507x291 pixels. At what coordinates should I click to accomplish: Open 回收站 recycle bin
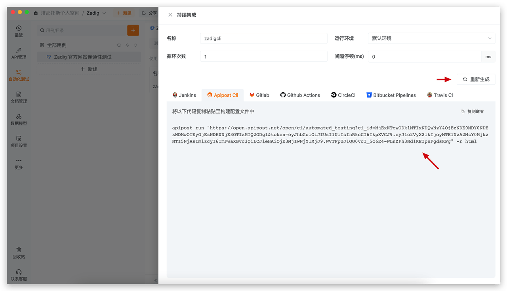tap(19, 253)
